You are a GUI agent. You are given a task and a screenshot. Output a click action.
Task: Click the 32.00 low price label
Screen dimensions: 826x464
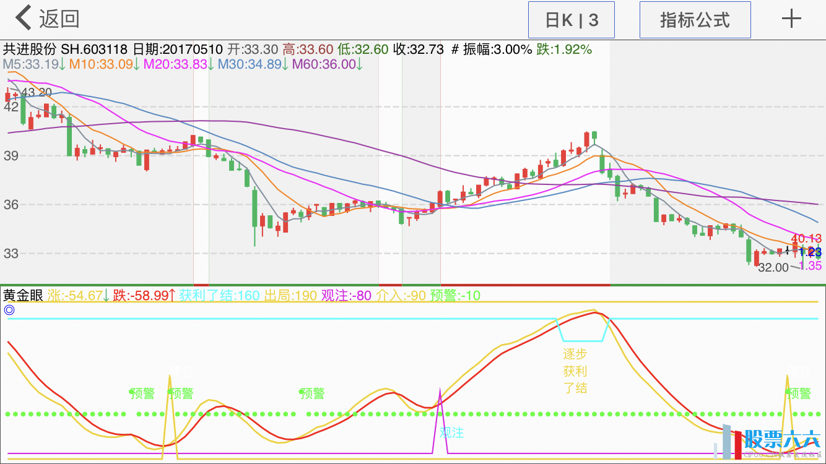(773, 267)
